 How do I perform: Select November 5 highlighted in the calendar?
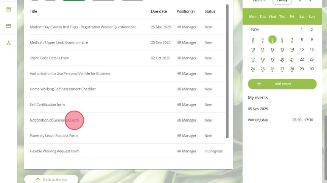coord(272,39)
